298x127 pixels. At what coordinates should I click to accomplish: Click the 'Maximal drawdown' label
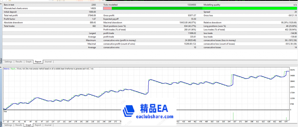113,22
